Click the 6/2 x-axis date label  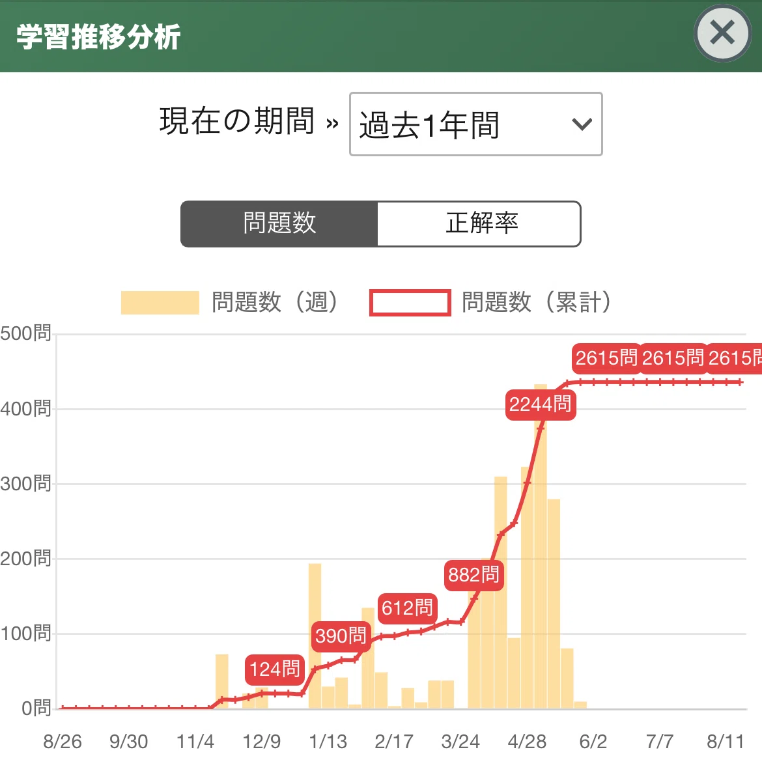(x=593, y=742)
